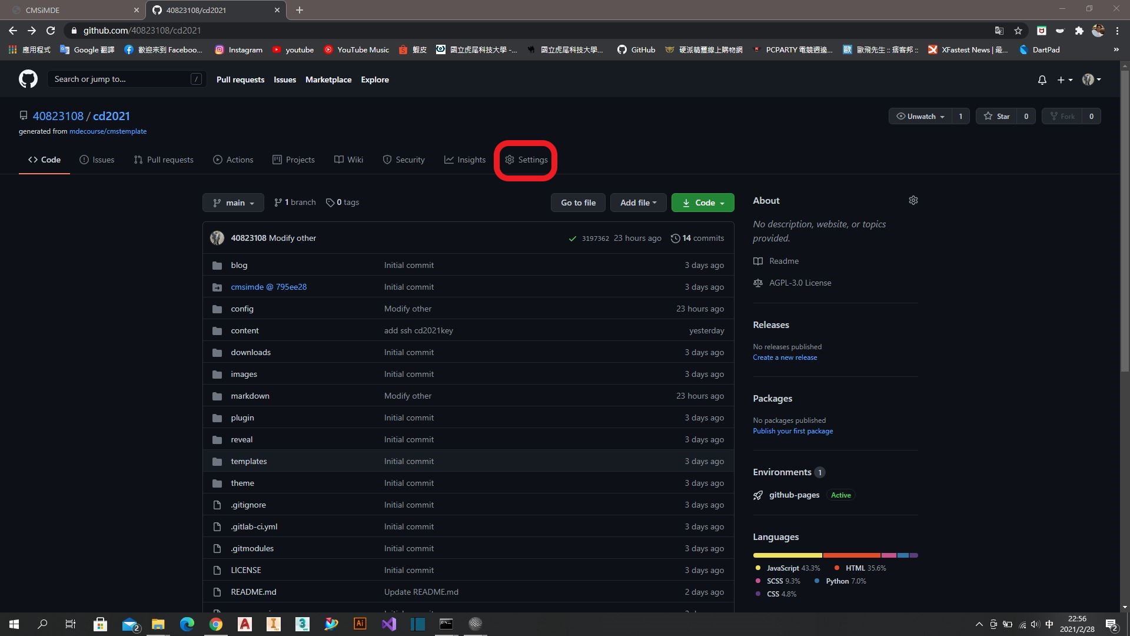The height and width of the screenshot is (636, 1130).
Task: Click the translate page icon
Action: (999, 31)
